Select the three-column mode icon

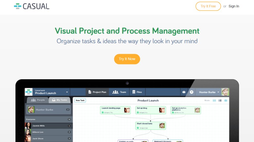coord(214,100)
